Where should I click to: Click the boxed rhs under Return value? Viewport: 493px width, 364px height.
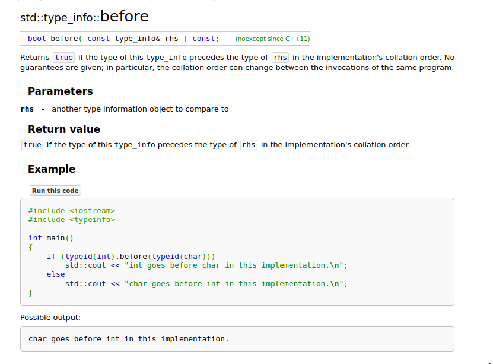tap(249, 145)
